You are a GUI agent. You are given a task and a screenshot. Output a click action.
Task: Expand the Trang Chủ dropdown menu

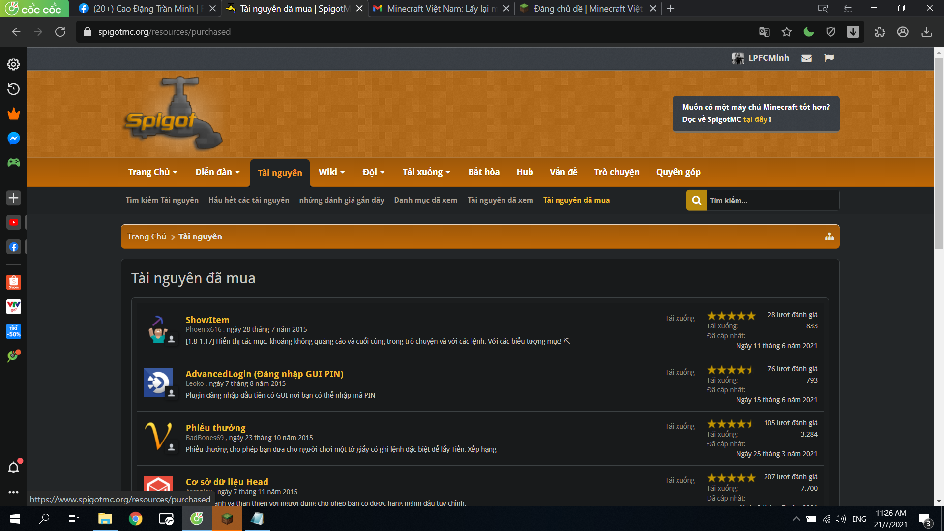152,172
